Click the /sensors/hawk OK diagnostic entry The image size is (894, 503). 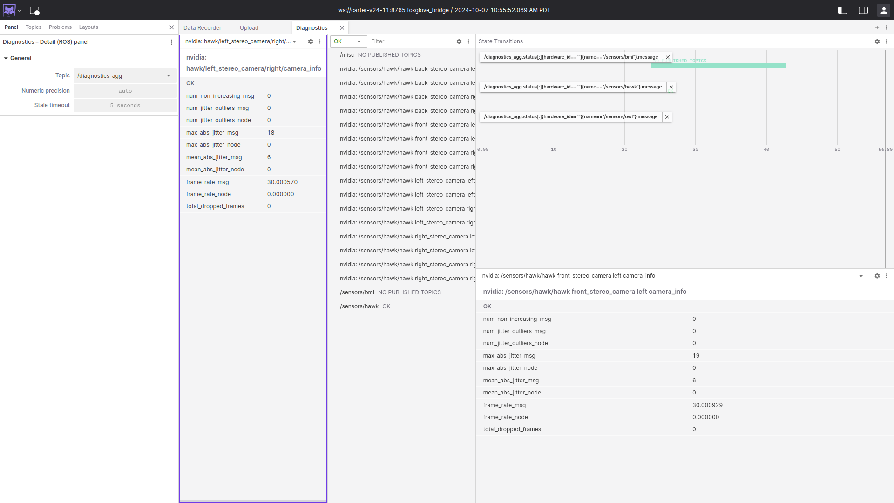click(365, 306)
